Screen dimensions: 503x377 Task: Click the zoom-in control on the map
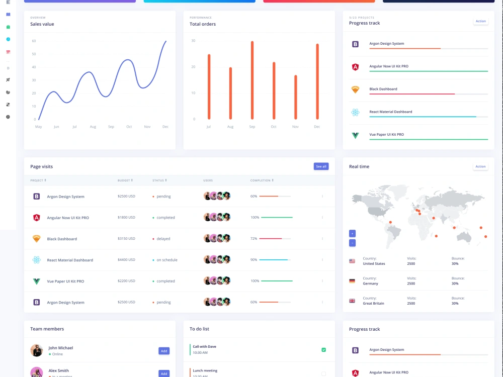pyautogui.click(x=353, y=233)
